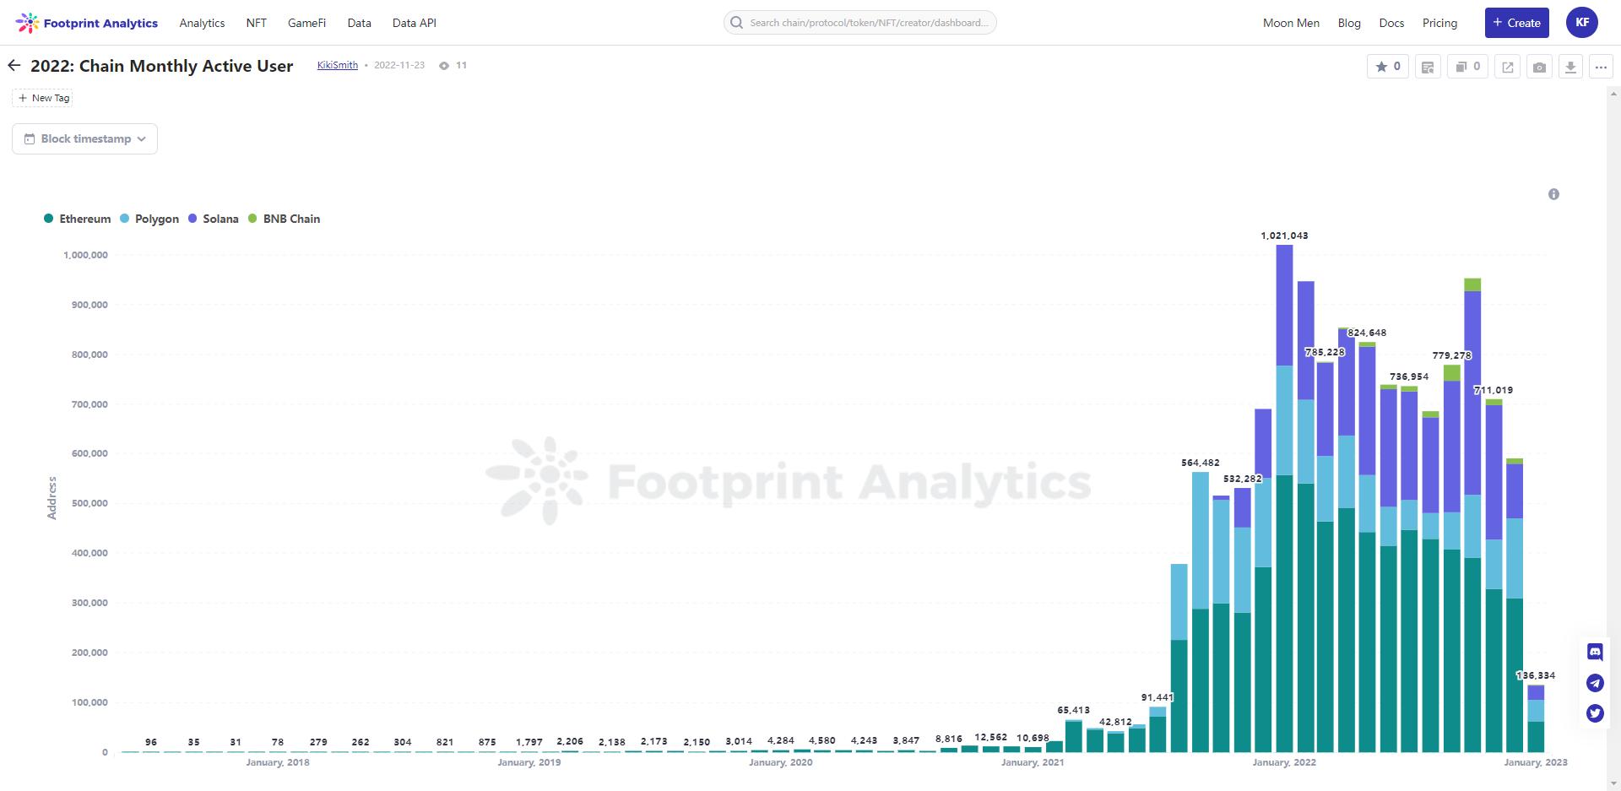Expand the Block timestamp filter dropdown
This screenshot has width=1621, height=791.
point(85,139)
